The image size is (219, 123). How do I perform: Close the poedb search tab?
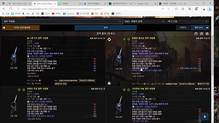[155, 4]
